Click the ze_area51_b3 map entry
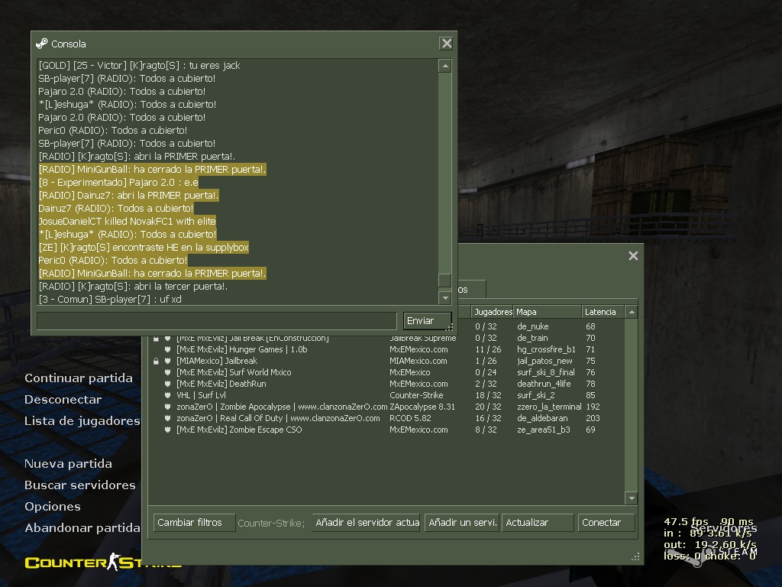This screenshot has width=782, height=587. [543, 430]
